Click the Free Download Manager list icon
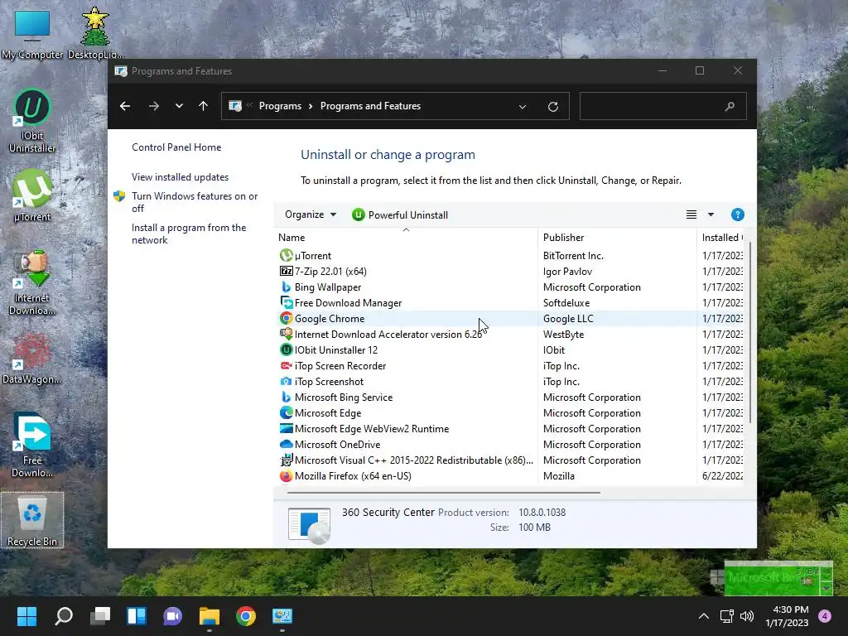 click(x=286, y=302)
